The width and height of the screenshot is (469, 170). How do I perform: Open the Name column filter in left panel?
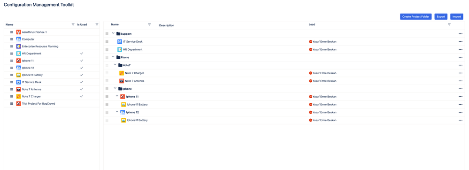pos(73,24)
